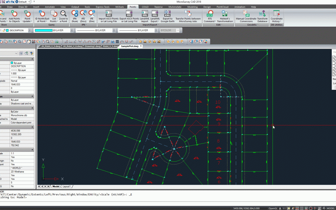The height and width of the screenshot is (210, 336).
Task: Switch to the COGO ribbon tab
Action: pos(145,7)
